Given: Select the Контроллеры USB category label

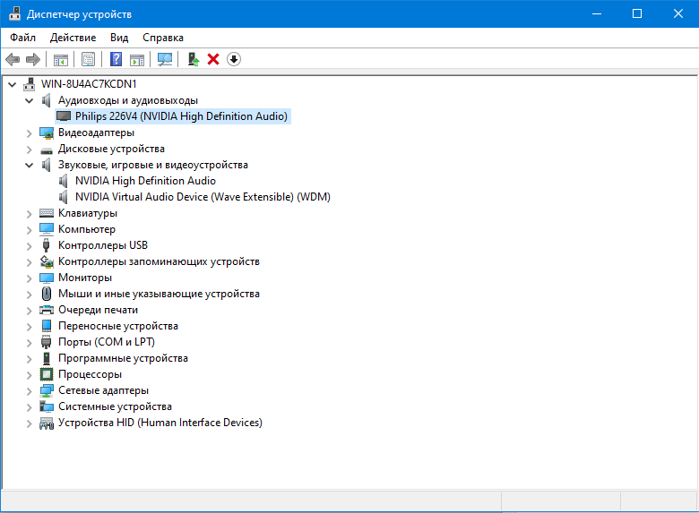Looking at the screenshot, I should pyautogui.click(x=103, y=245).
